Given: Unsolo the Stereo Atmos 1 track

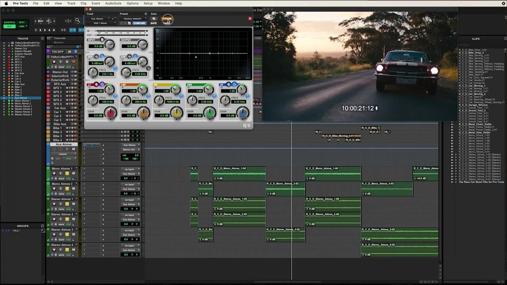Looking at the screenshot, I should coord(67,204).
